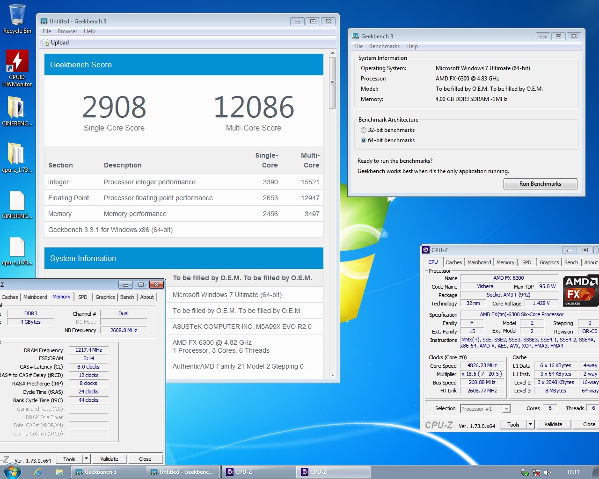Click the network tray icon
The image size is (599, 479).
536,472
